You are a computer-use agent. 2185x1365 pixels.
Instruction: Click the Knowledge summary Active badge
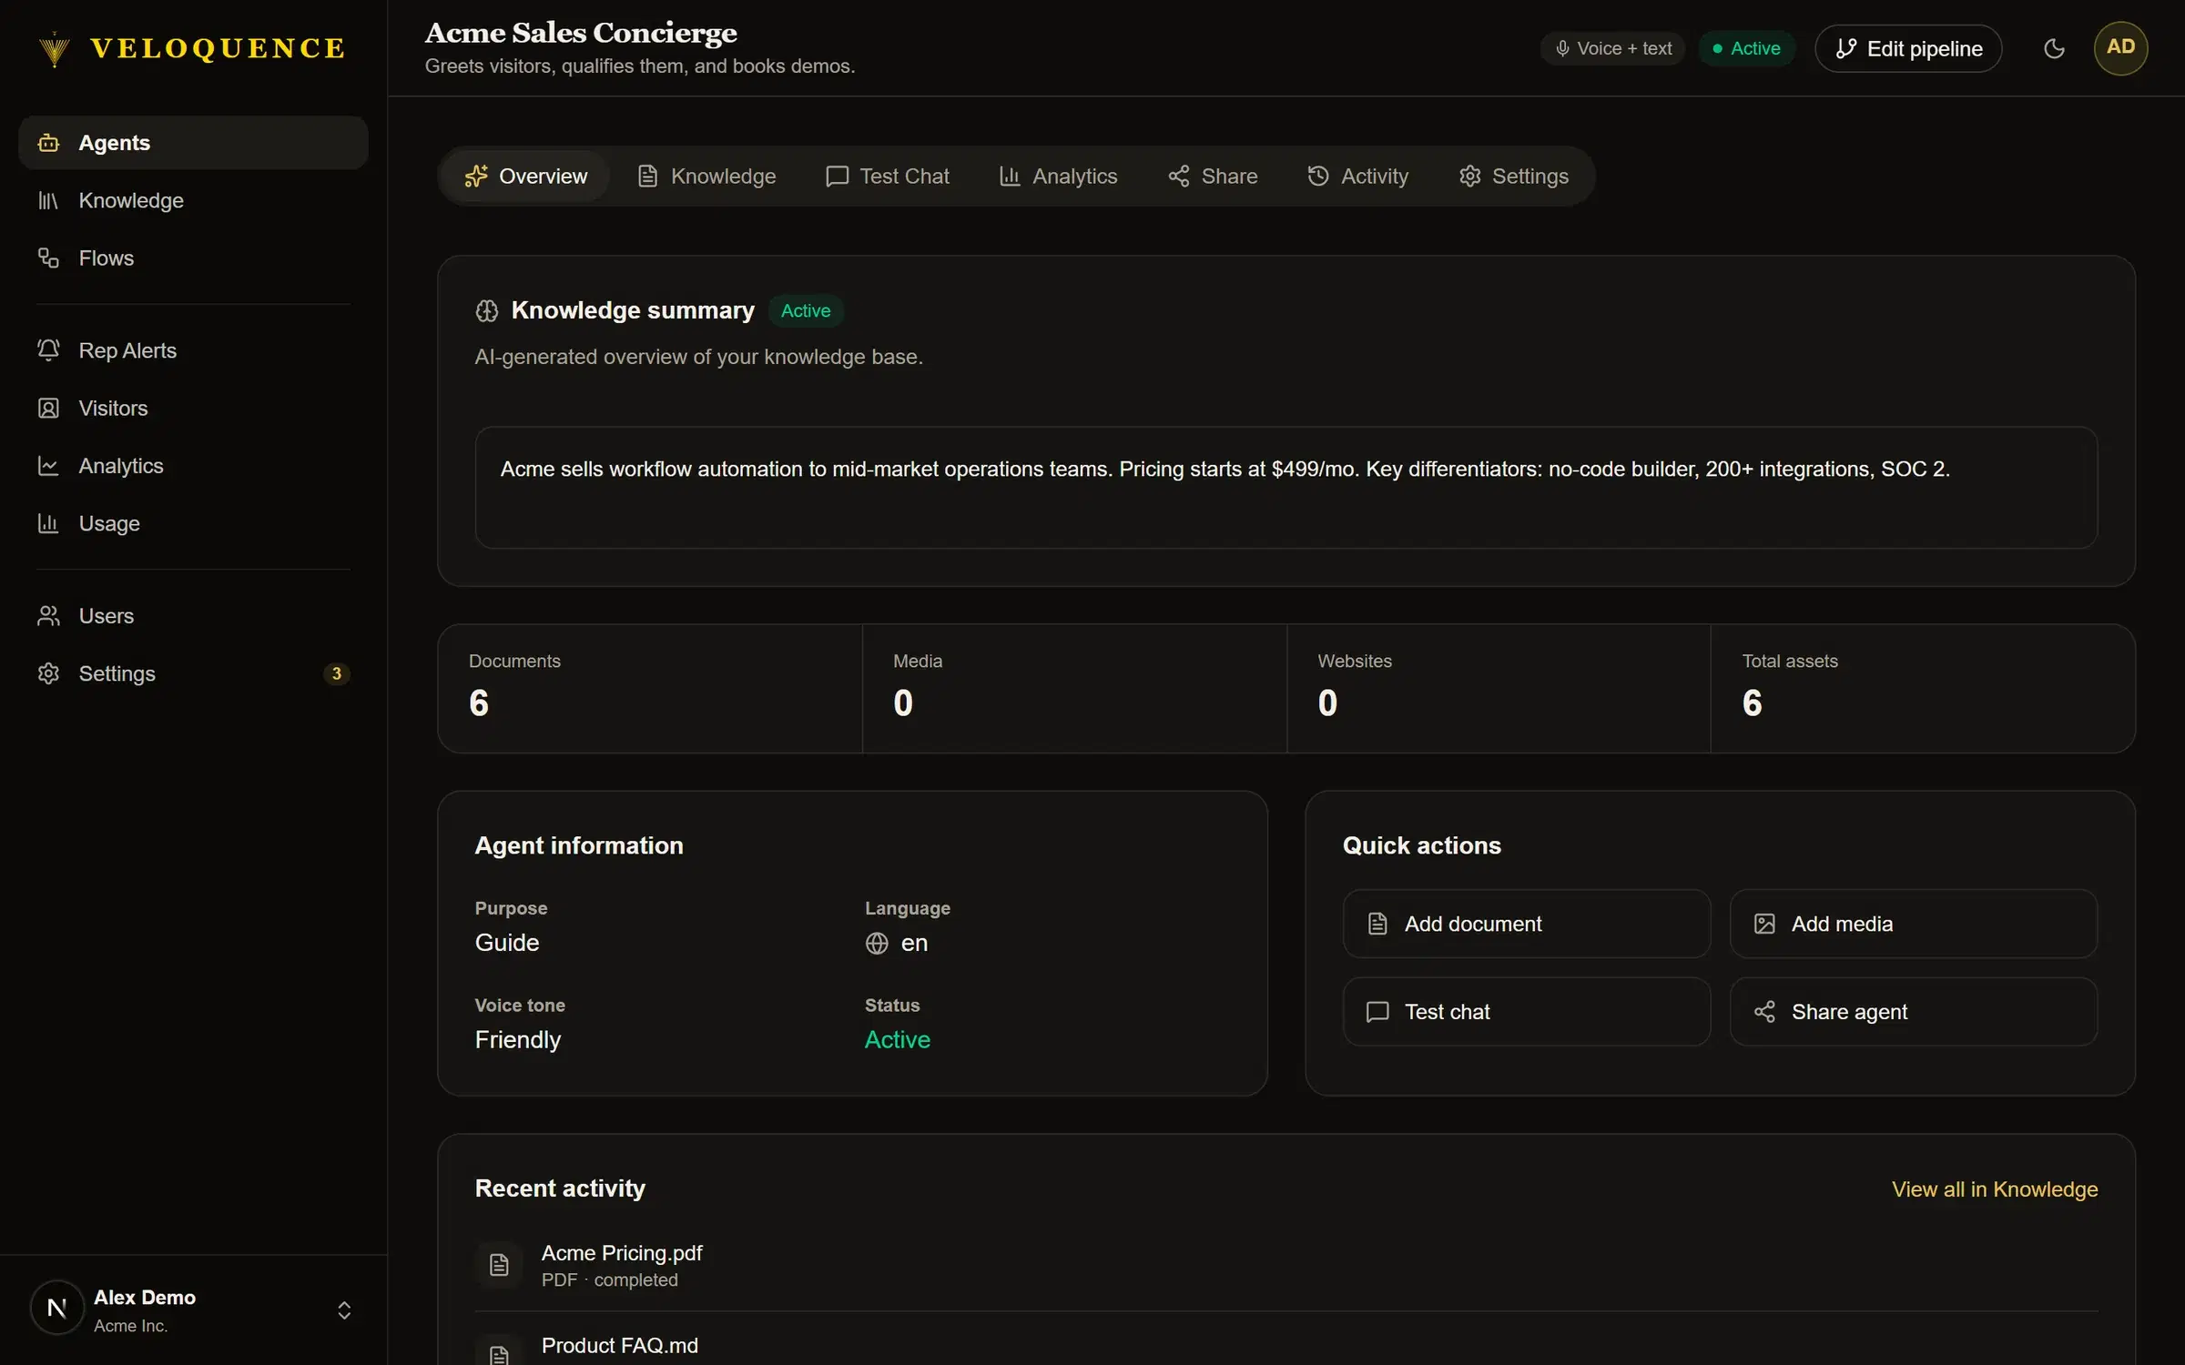pyautogui.click(x=806, y=310)
